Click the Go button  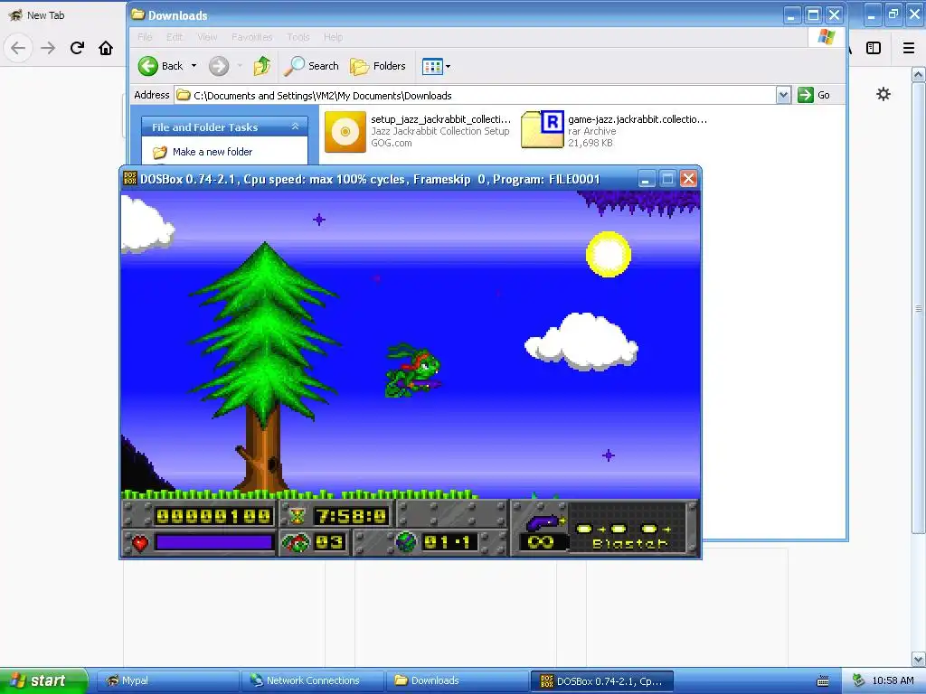click(814, 95)
